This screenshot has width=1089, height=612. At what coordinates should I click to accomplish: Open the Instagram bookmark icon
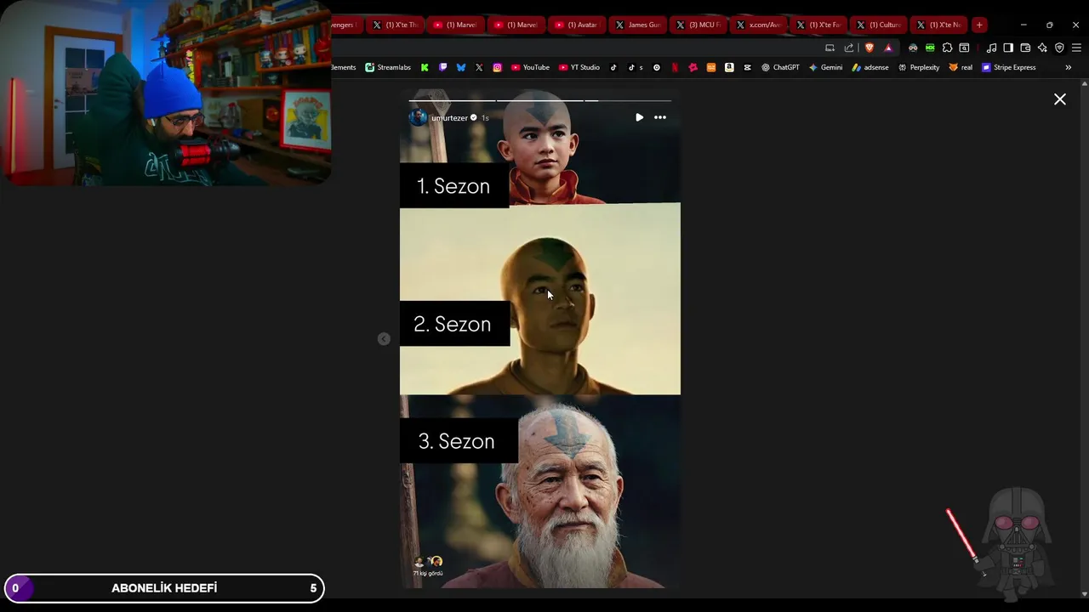497,67
